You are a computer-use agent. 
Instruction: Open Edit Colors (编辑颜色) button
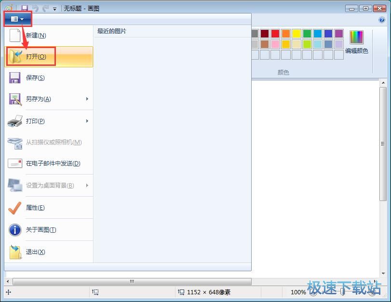tap(357, 42)
